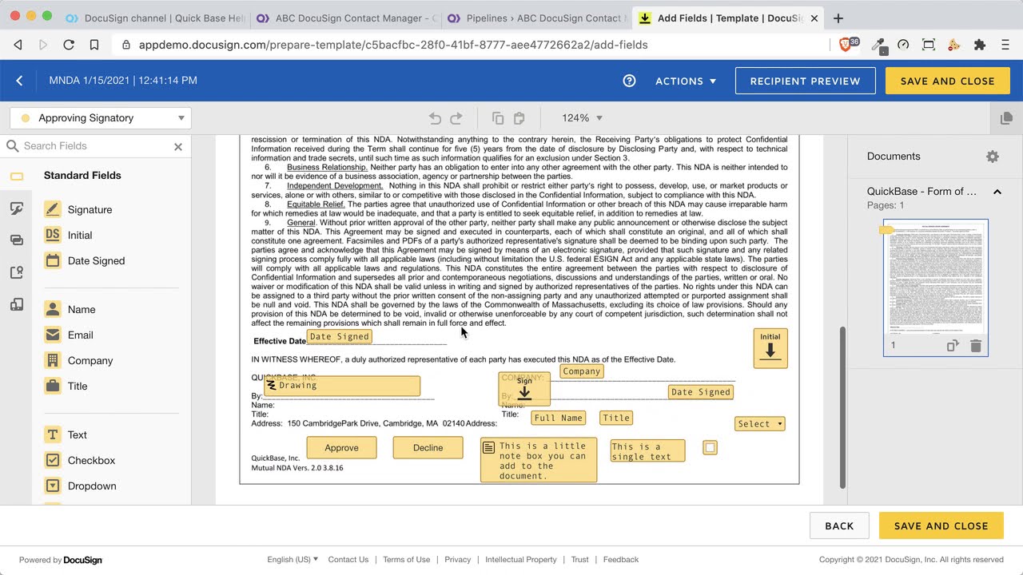Screen dimensions: 1023x575
Task: Pick the Date Signed standard field
Action: [x=96, y=260]
